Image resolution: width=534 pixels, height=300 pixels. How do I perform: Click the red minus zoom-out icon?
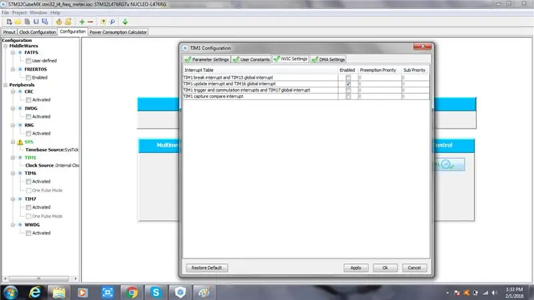click(x=90, y=22)
